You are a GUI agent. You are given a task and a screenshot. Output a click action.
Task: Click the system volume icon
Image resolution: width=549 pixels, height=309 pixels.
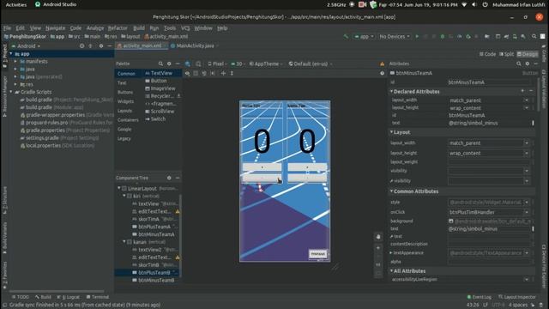click(x=474, y=4)
